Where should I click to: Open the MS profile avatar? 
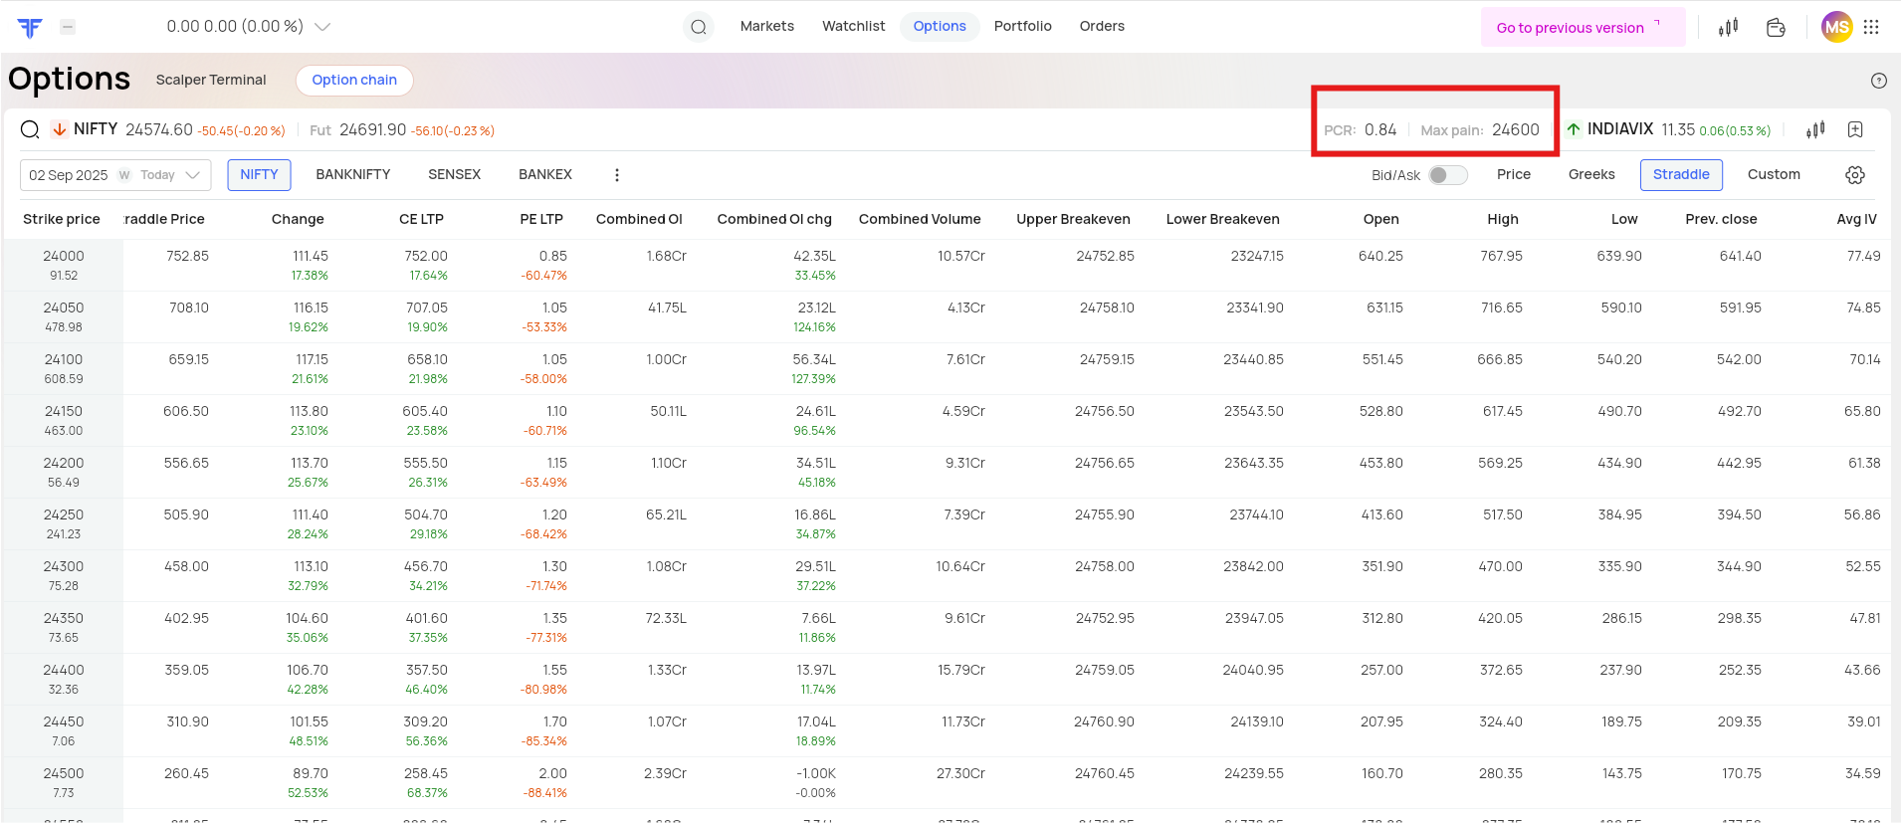(x=1836, y=27)
